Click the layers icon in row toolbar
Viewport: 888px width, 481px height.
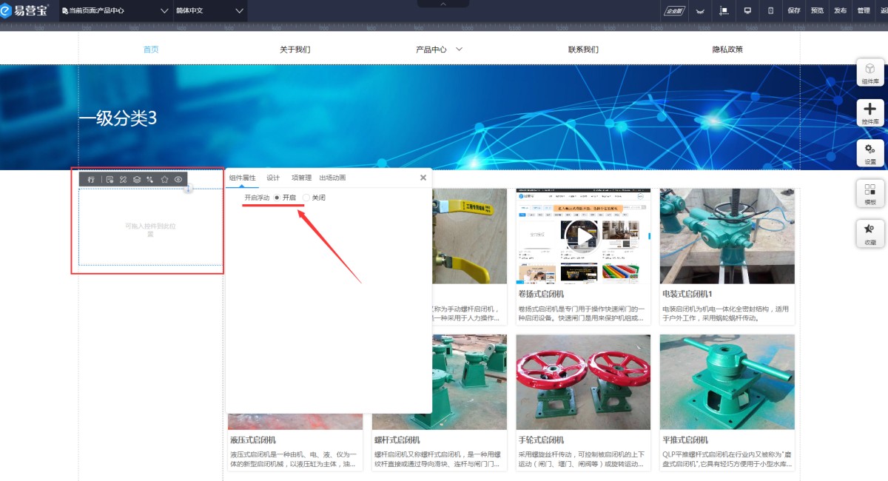click(x=137, y=179)
